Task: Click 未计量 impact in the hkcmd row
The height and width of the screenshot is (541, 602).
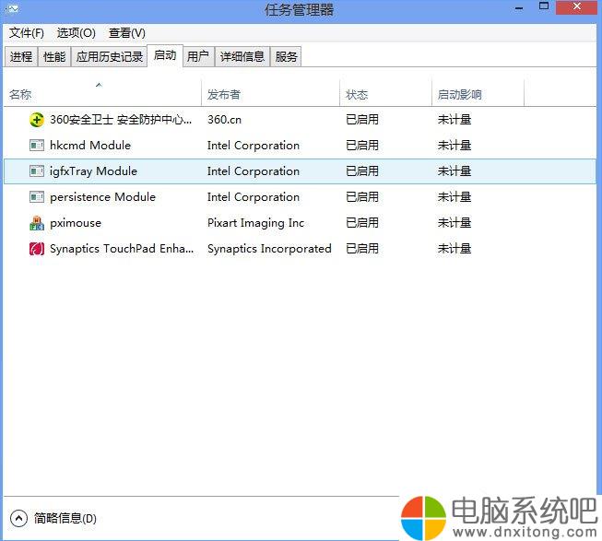Action: tap(454, 146)
